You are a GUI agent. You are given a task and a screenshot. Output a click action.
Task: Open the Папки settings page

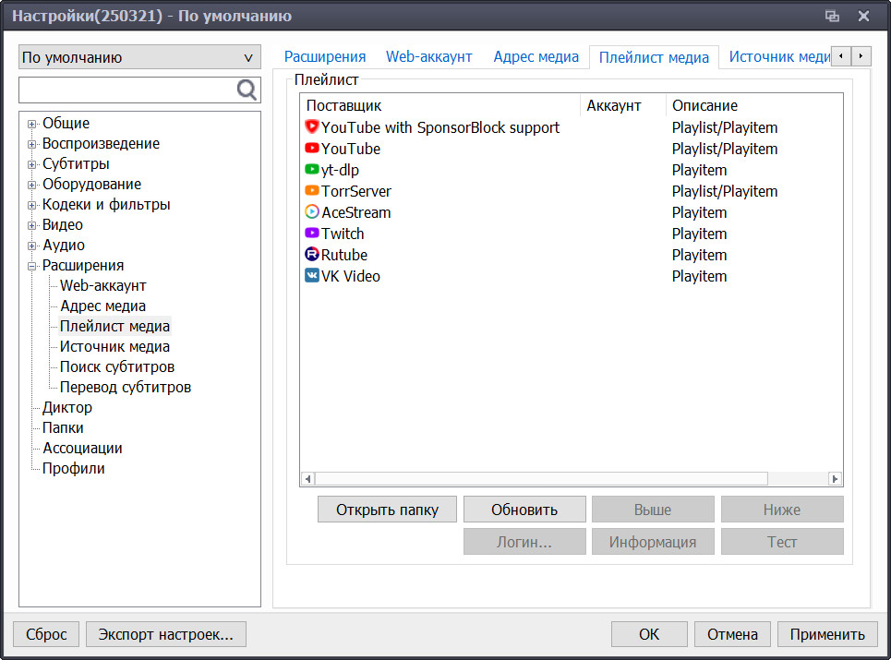click(63, 427)
